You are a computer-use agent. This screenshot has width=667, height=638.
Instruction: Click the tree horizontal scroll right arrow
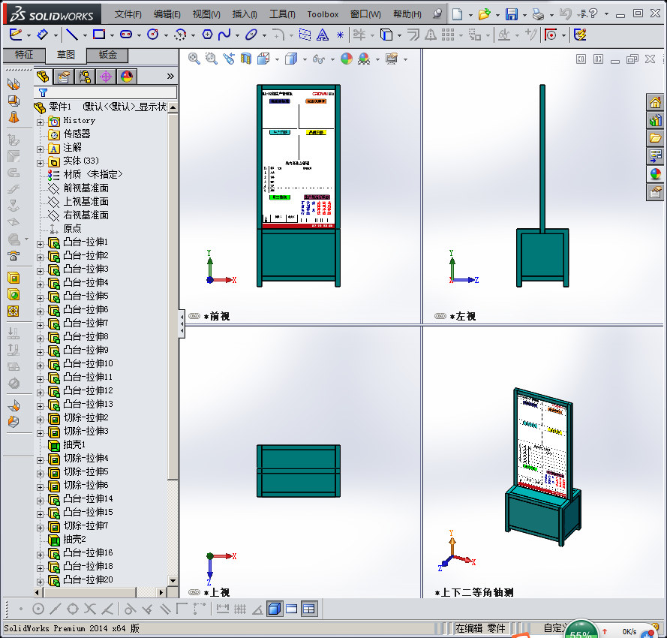(161, 592)
